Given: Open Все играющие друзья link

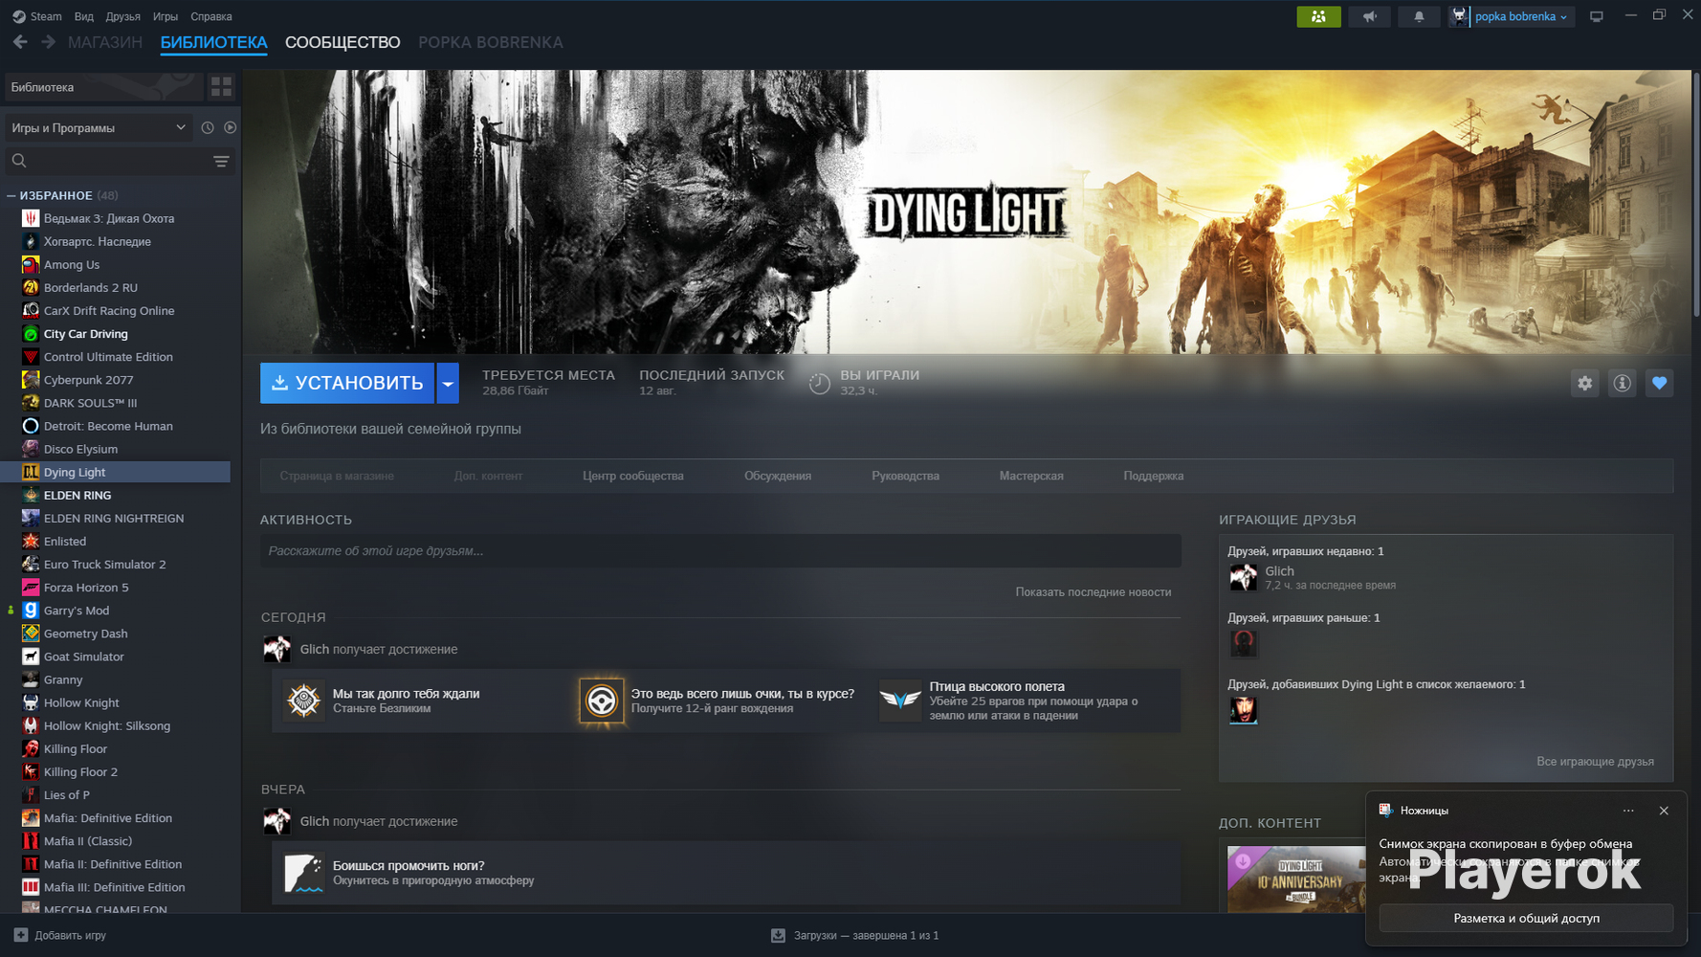Looking at the screenshot, I should (x=1595, y=762).
